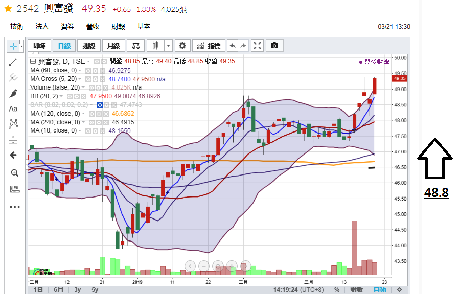Image resolution: width=460 pixels, height=307 pixels.
Task: Open chart settings gear in toolbar
Action: 182,46
